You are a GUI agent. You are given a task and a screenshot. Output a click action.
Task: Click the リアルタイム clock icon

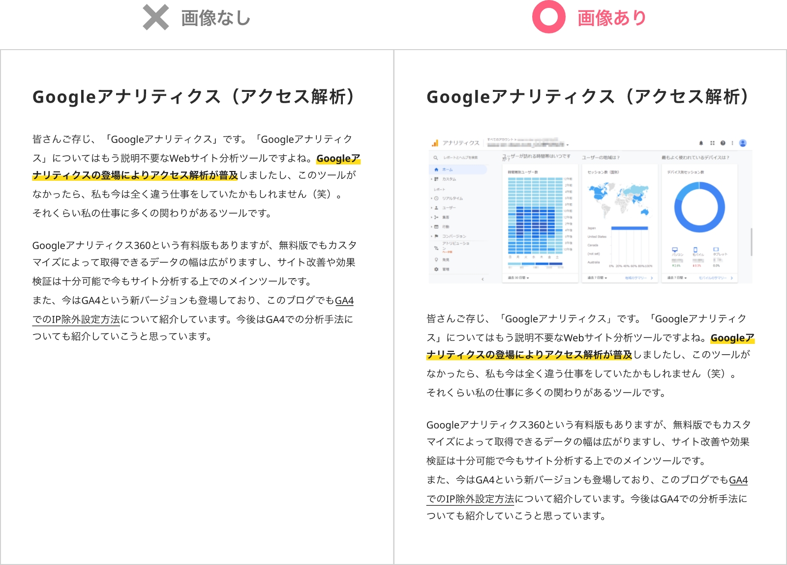436,198
